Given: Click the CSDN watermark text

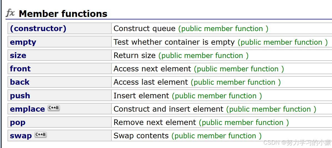Looking at the screenshot, I should point(297,143).
